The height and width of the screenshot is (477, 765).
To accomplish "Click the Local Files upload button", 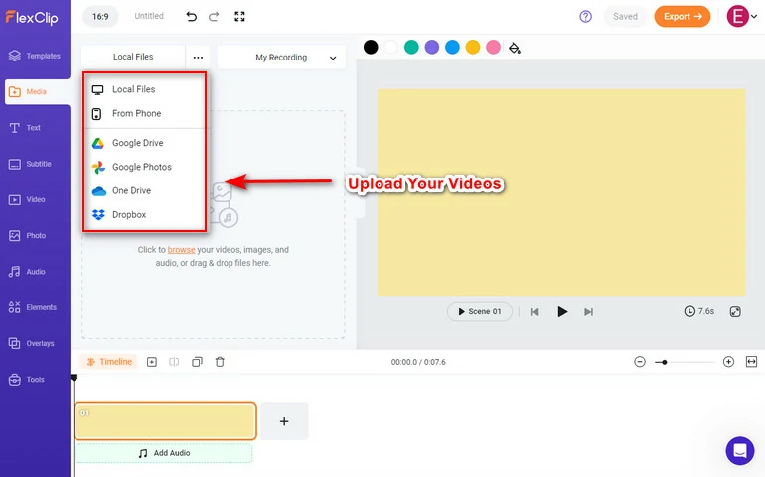I will [133, 57].
